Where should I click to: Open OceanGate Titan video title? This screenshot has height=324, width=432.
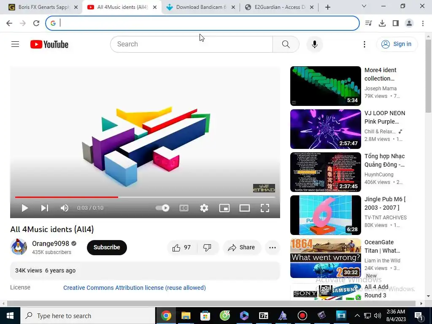382,246
